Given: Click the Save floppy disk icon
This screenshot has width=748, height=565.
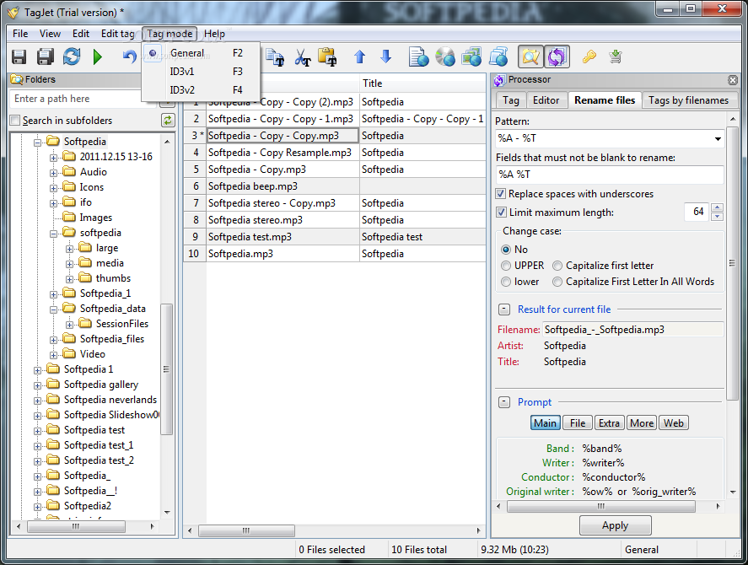Looking at the screenshot, I should click(x=19, y=56).
